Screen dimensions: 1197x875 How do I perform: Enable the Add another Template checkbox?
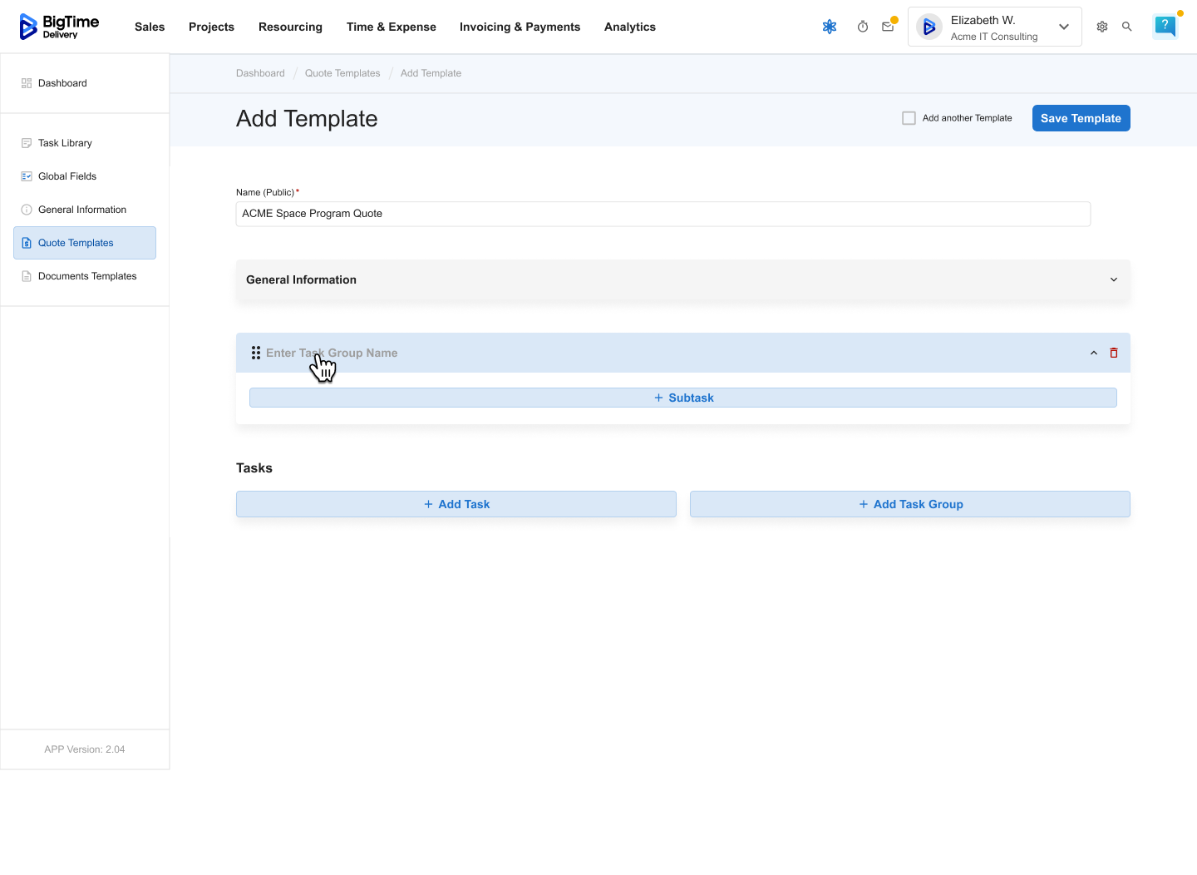pos(909,118)
